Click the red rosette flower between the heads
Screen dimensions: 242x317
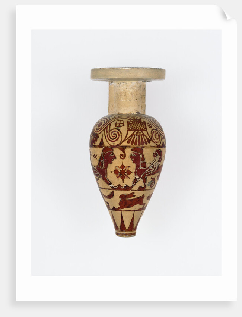point(122,172)
